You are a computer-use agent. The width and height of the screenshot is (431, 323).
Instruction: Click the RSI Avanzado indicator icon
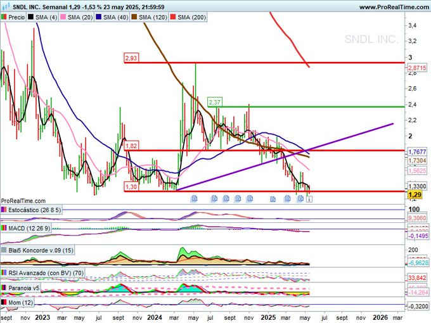4,273
